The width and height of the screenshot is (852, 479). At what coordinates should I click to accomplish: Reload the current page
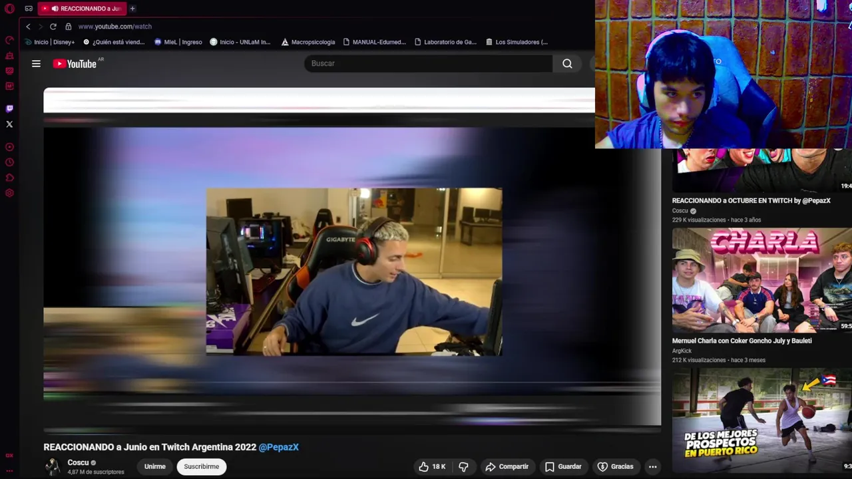coord(53,27)
